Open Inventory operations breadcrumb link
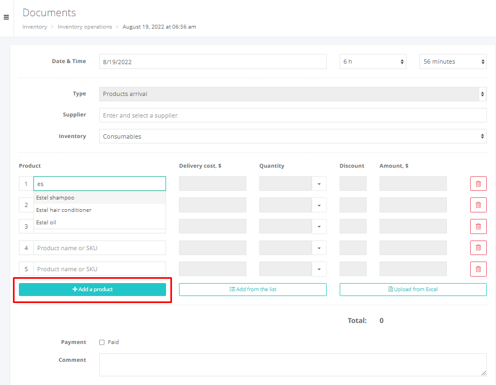Screen dimensions: 496x385 tap(85, 27)
